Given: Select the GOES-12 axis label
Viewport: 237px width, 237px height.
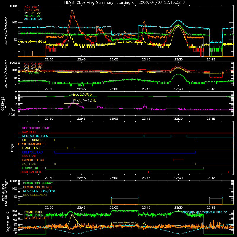Looking at the screenshot, I should click(x=4, y=104).
